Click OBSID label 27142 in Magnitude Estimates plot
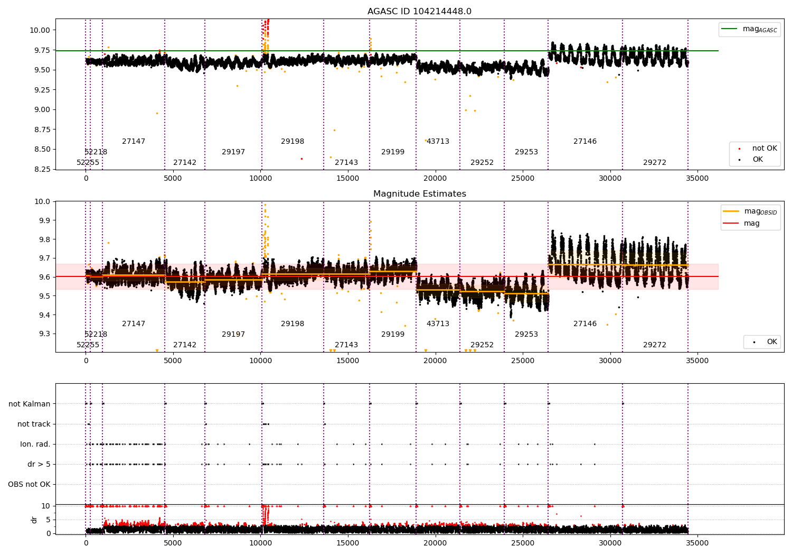Screen dimensions: 792x555 click(185, 345)
